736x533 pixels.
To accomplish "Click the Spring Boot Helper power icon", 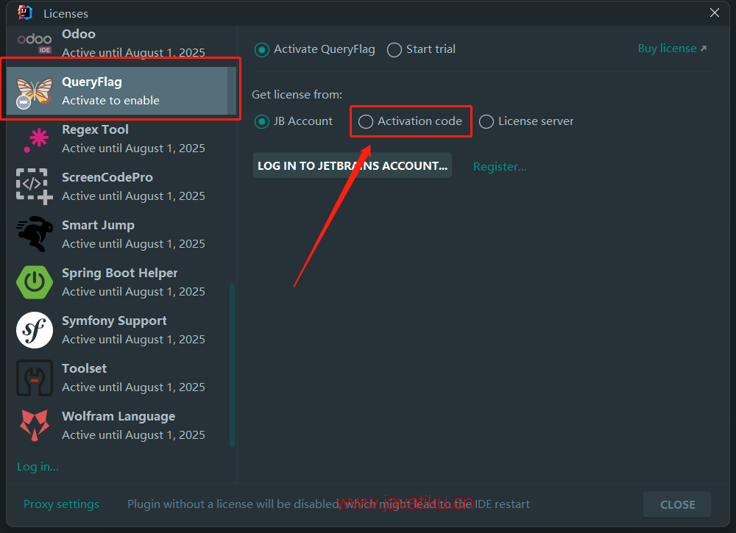I will point(35,282).
